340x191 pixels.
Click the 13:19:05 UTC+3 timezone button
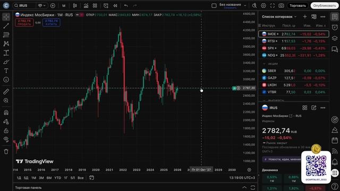pyautogui.click(x=242, y=178)
